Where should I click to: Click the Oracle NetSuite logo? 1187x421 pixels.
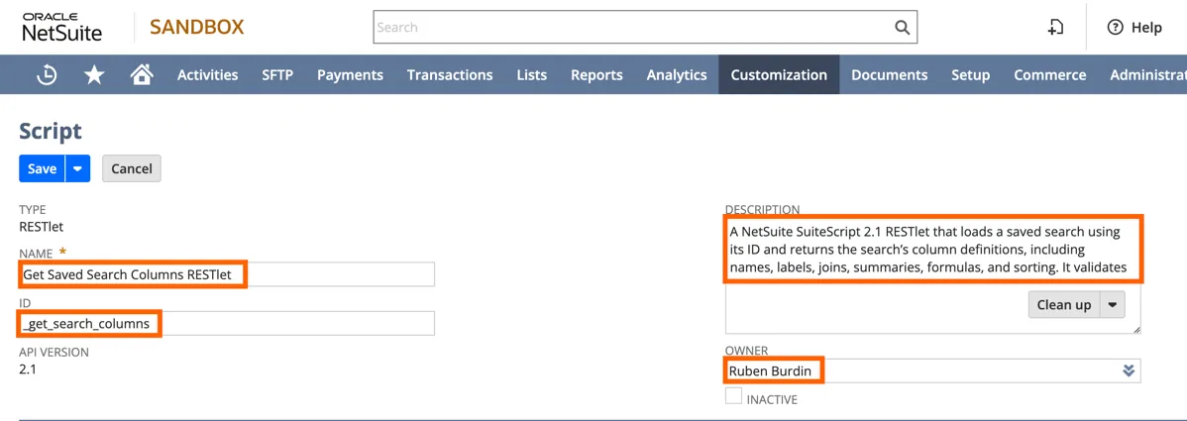[x=61, y=28]
